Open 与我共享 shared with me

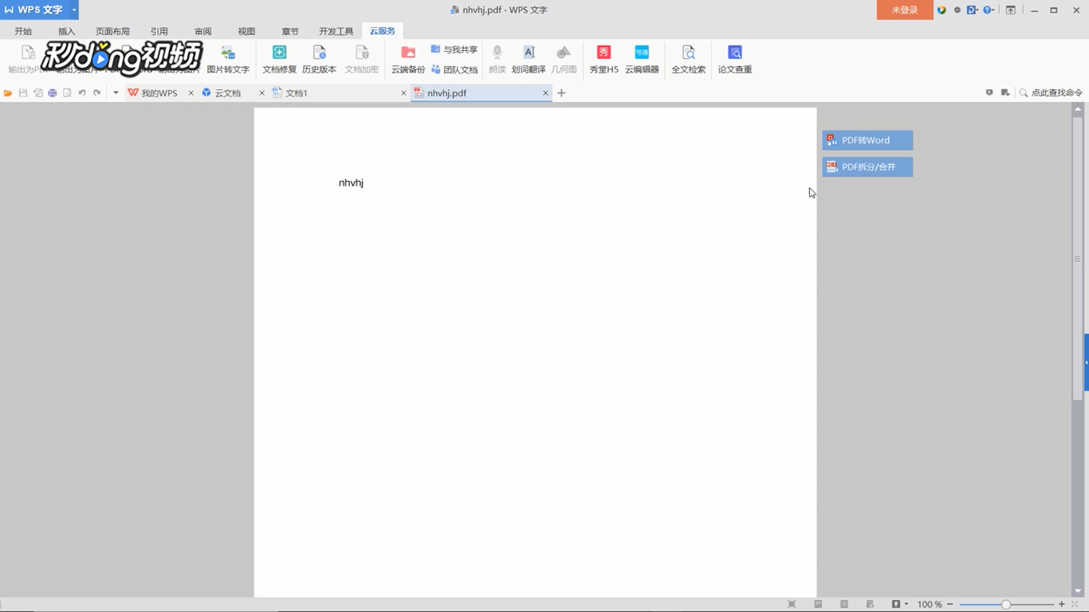point(454,49)
